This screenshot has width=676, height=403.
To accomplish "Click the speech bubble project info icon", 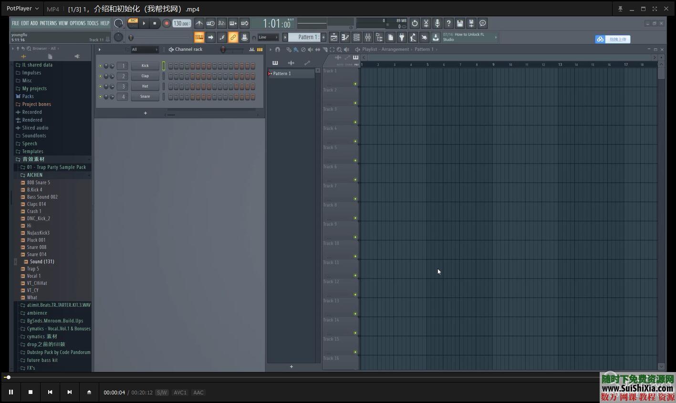I will click(482, 23).
